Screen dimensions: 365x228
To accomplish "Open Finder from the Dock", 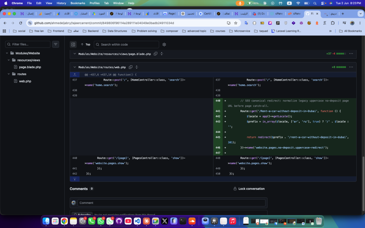I will (x=46, y=221).
